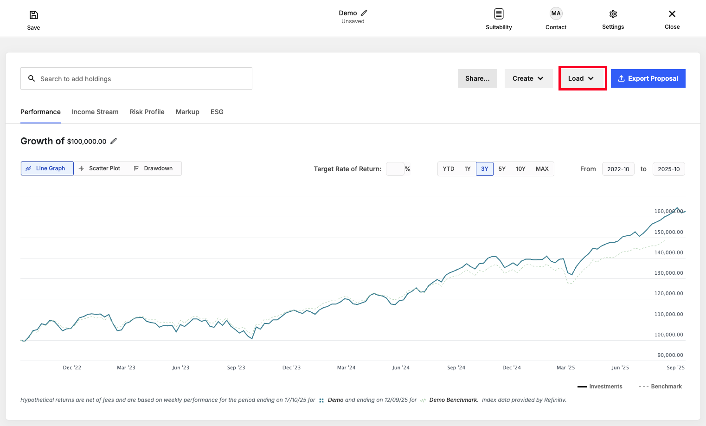The width and height of the screenshot is (706, 426).
Task: Select the Line Graph view
Action: tap(47, 168)
